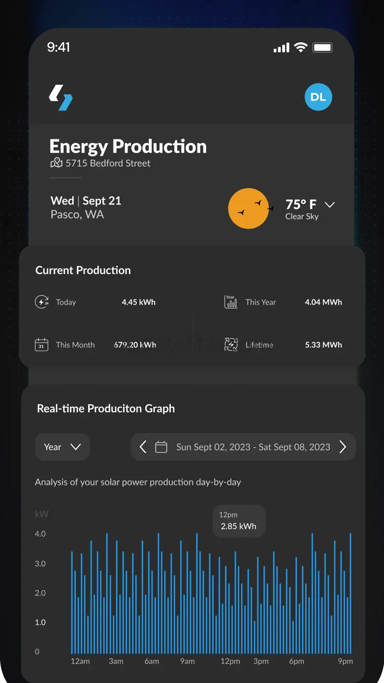Screen dimensions: 384x683
Task: Open the date range calendar icon
Action: 161,447
